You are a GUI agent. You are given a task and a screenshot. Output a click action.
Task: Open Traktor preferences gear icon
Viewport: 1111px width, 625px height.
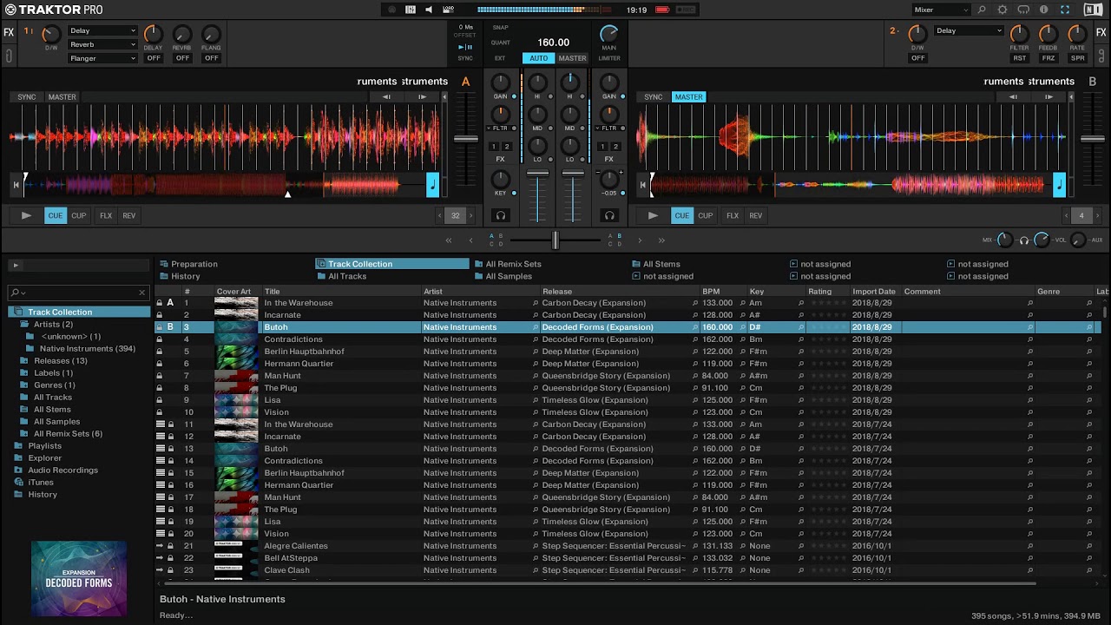[1003, 10]
